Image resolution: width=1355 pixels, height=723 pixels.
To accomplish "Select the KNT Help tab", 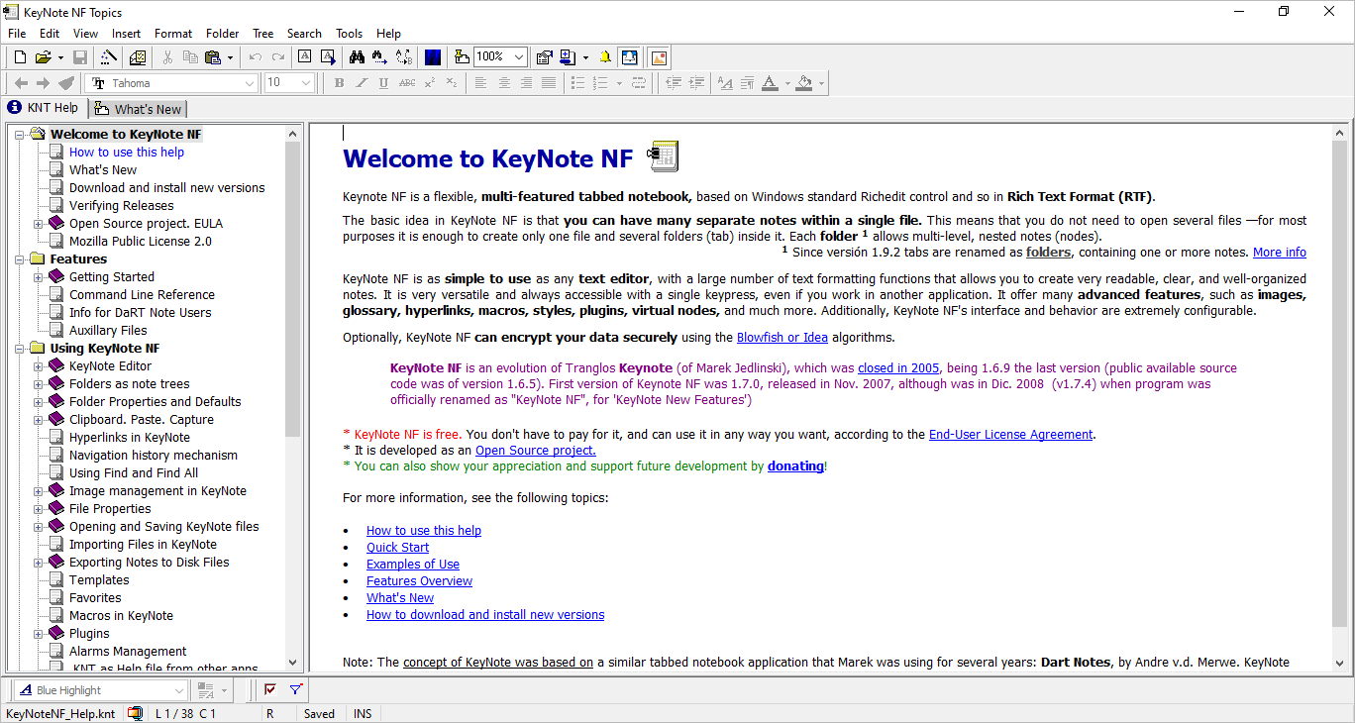I will 43,108.
